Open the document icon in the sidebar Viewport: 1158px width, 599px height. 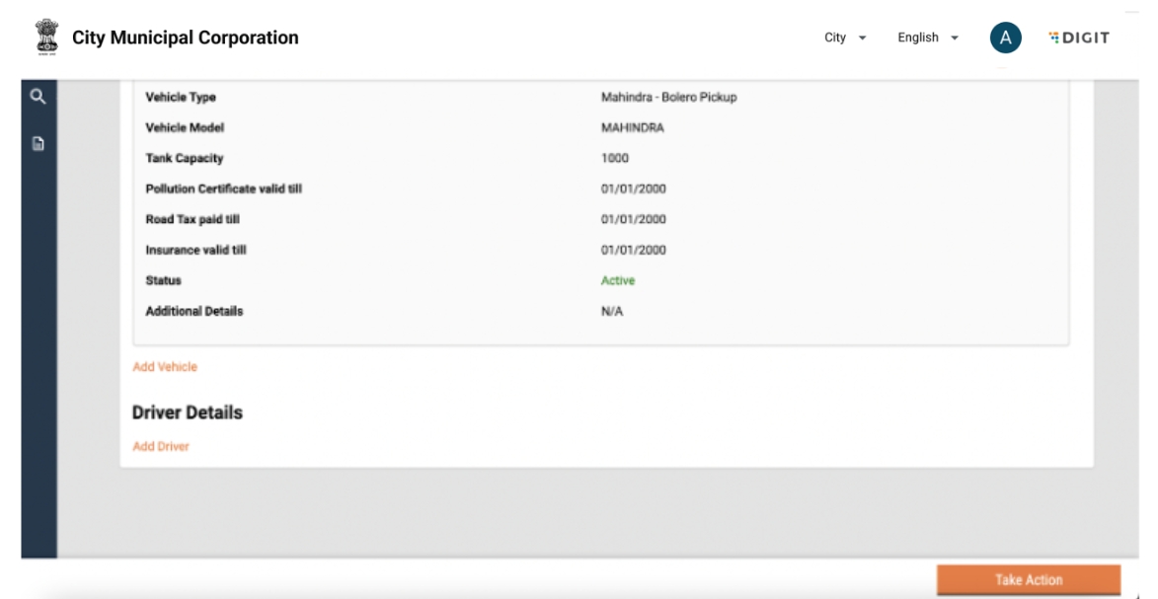(38, 144)
